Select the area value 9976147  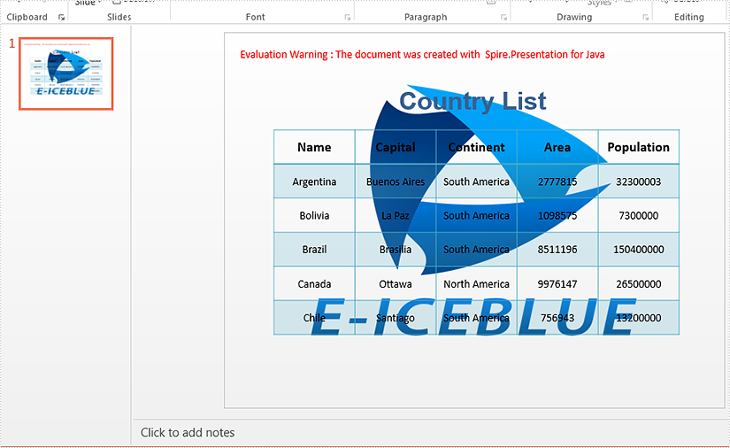tap(557, 283)
